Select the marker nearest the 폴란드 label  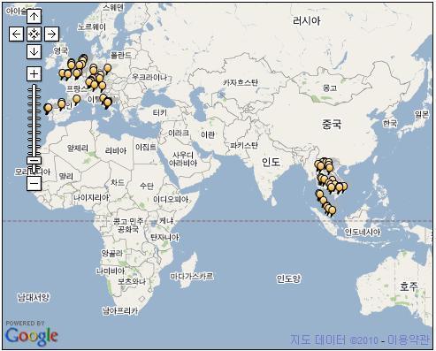pyautogui.click(x=108, y=69)
